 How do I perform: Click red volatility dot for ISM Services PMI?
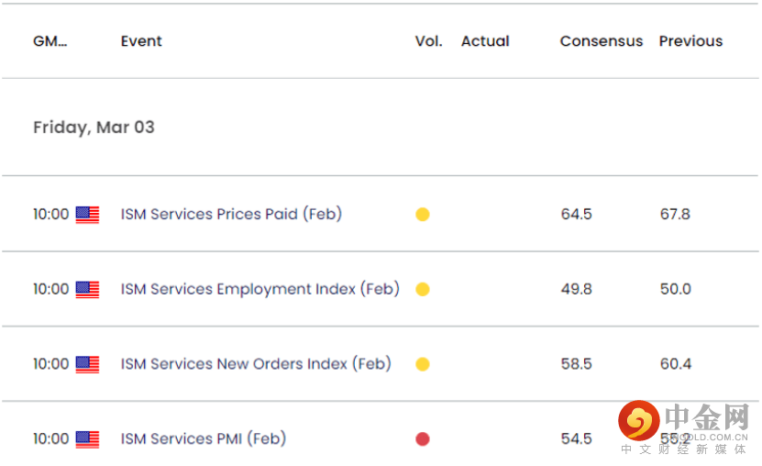point(423,439)
